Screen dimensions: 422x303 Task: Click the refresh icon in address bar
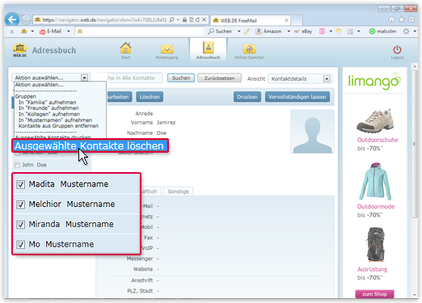coord(197,19)
